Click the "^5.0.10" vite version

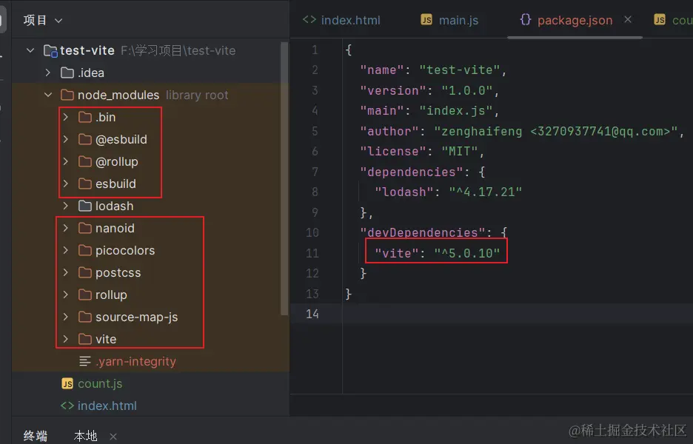466,252
